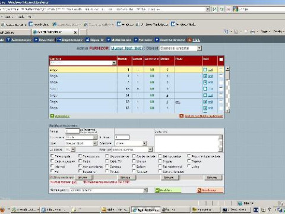Screen dimensions: 285x214
Task: Click the room table scroll-up arrow
Action: click(x=227, y=68)
